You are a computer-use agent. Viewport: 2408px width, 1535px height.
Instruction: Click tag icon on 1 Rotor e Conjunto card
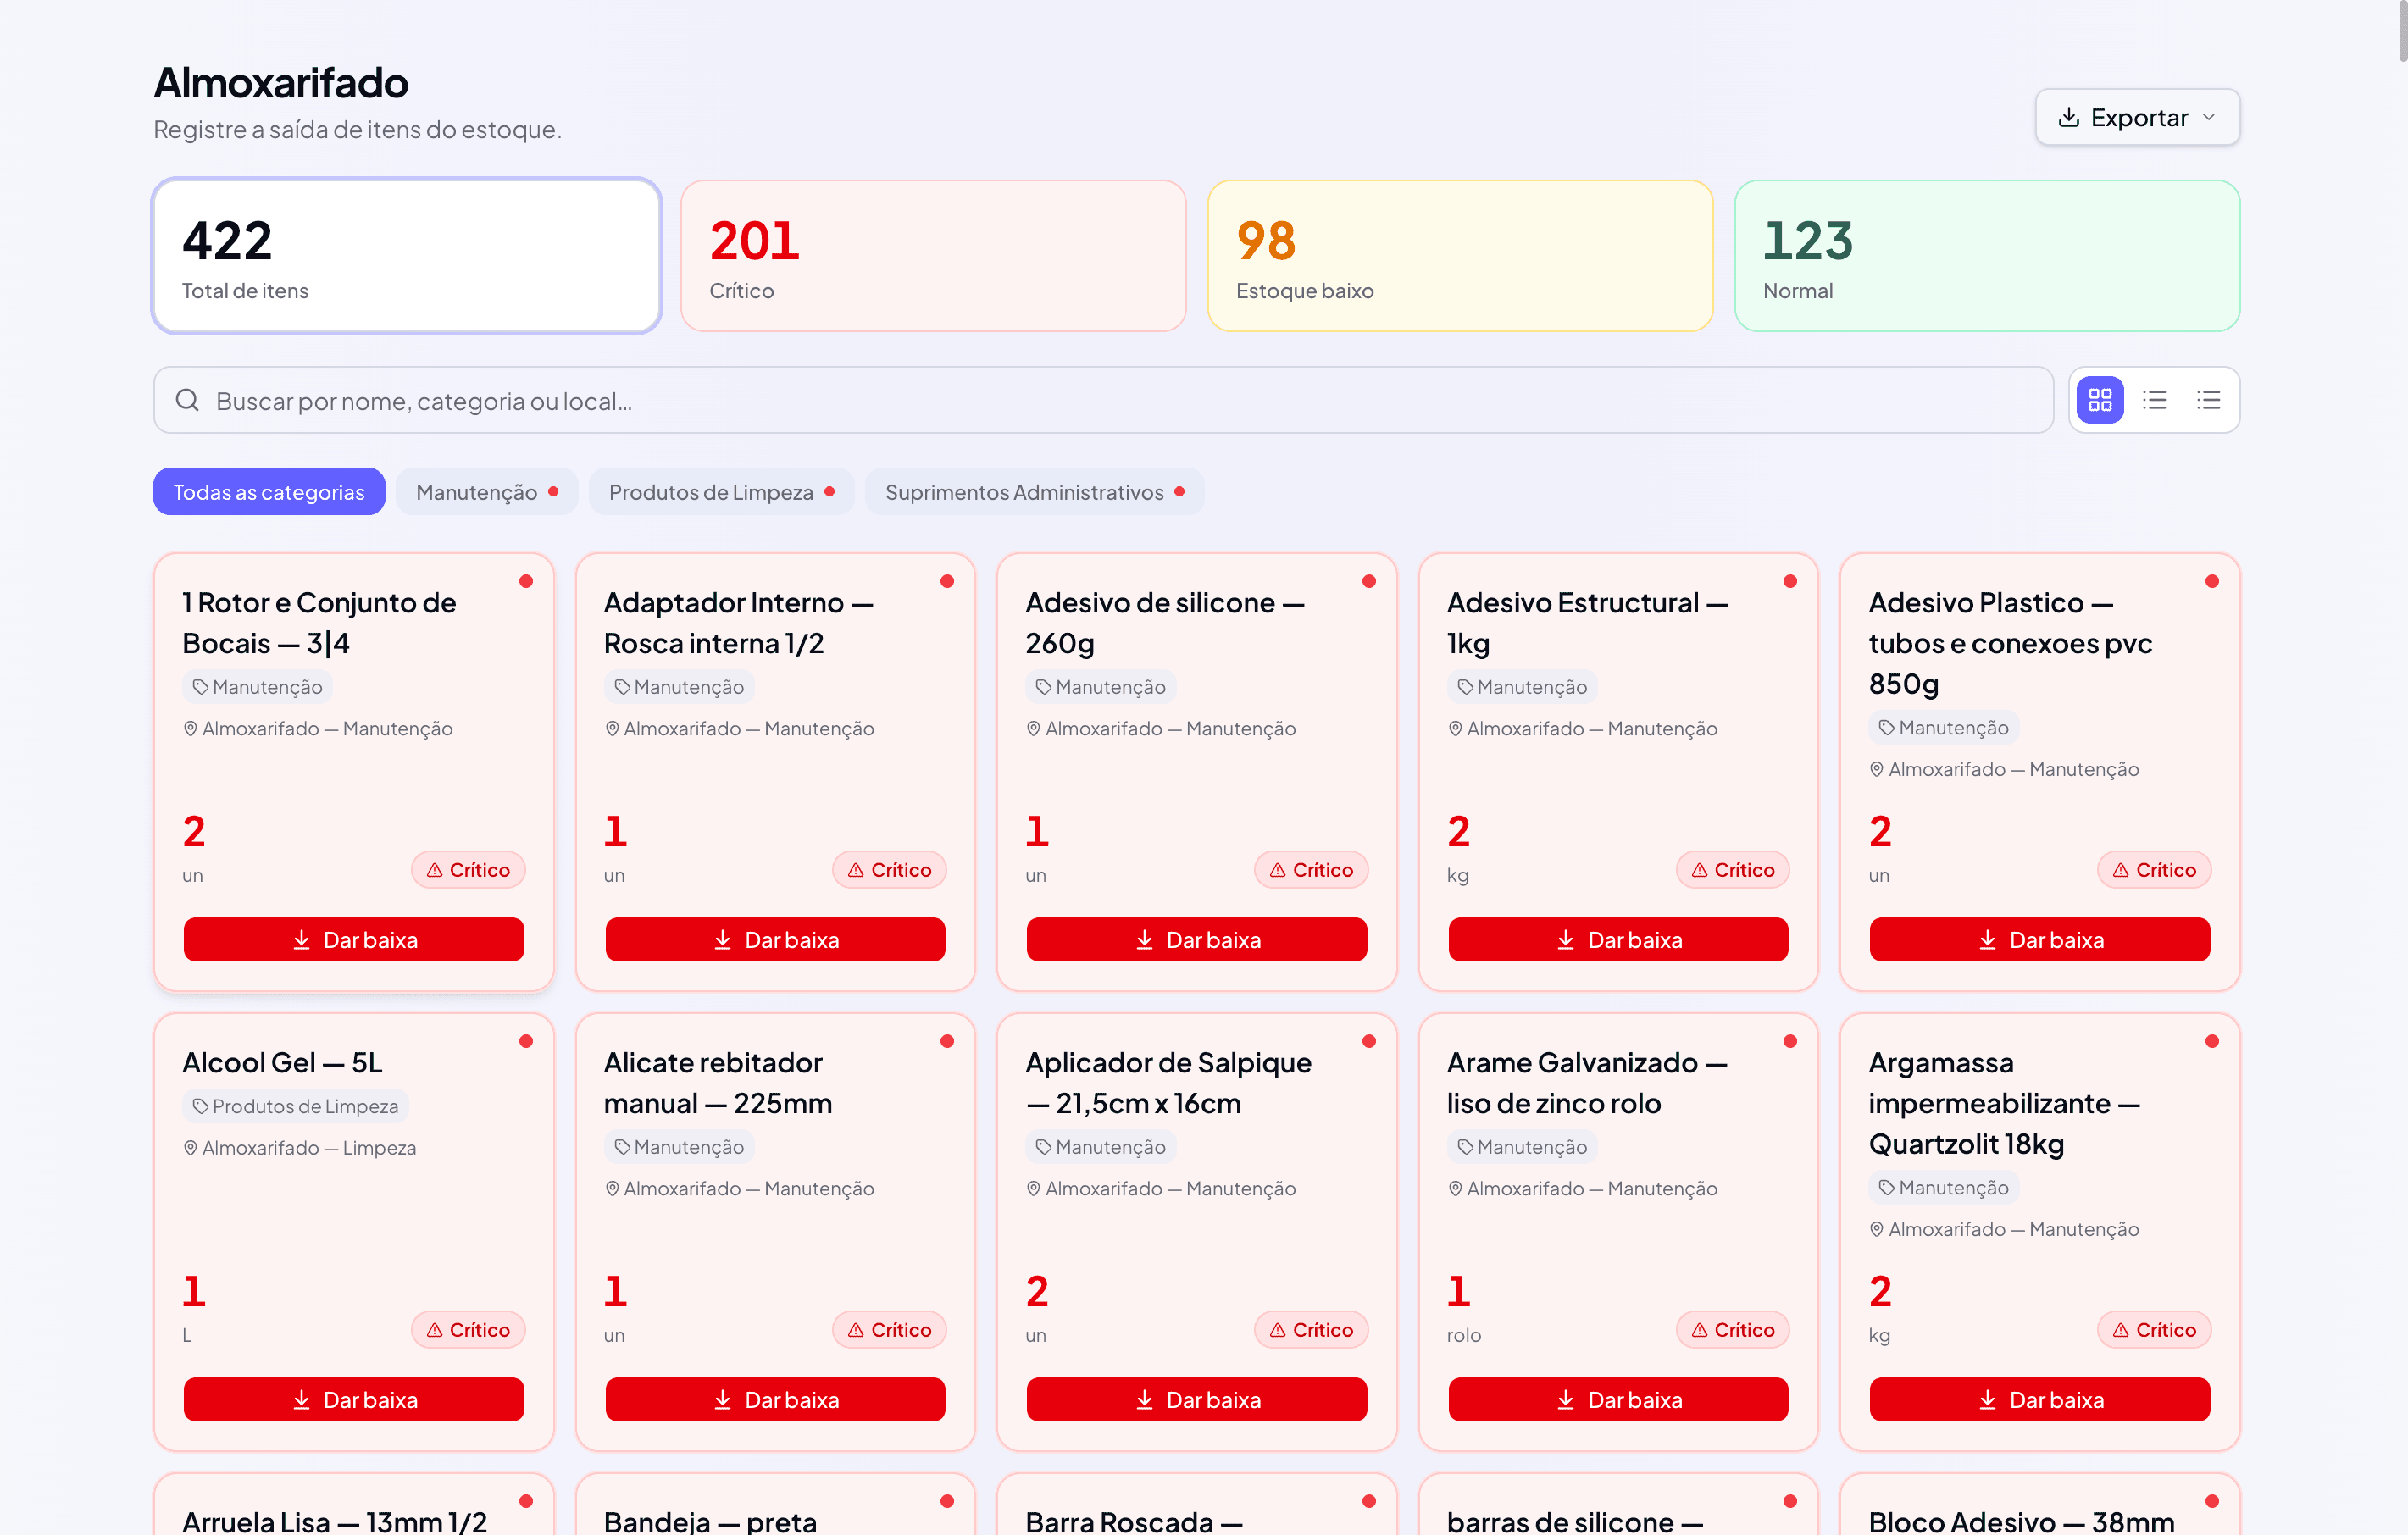pos(200,687)
